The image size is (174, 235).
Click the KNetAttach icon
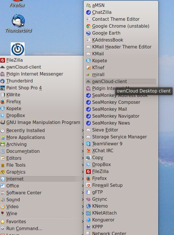88,213
